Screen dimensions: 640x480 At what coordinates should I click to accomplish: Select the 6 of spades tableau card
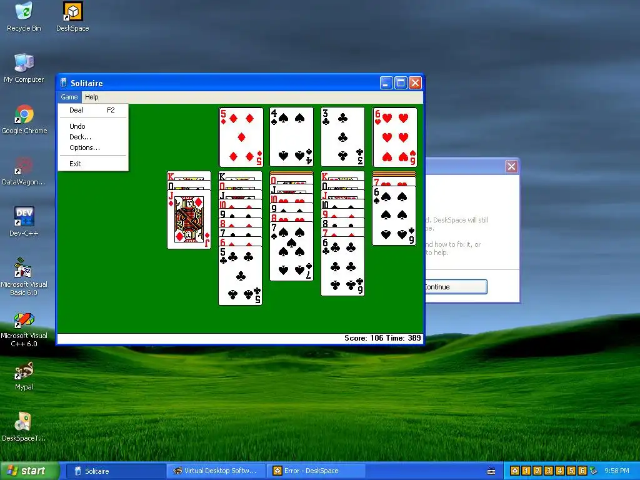[394, 216]
